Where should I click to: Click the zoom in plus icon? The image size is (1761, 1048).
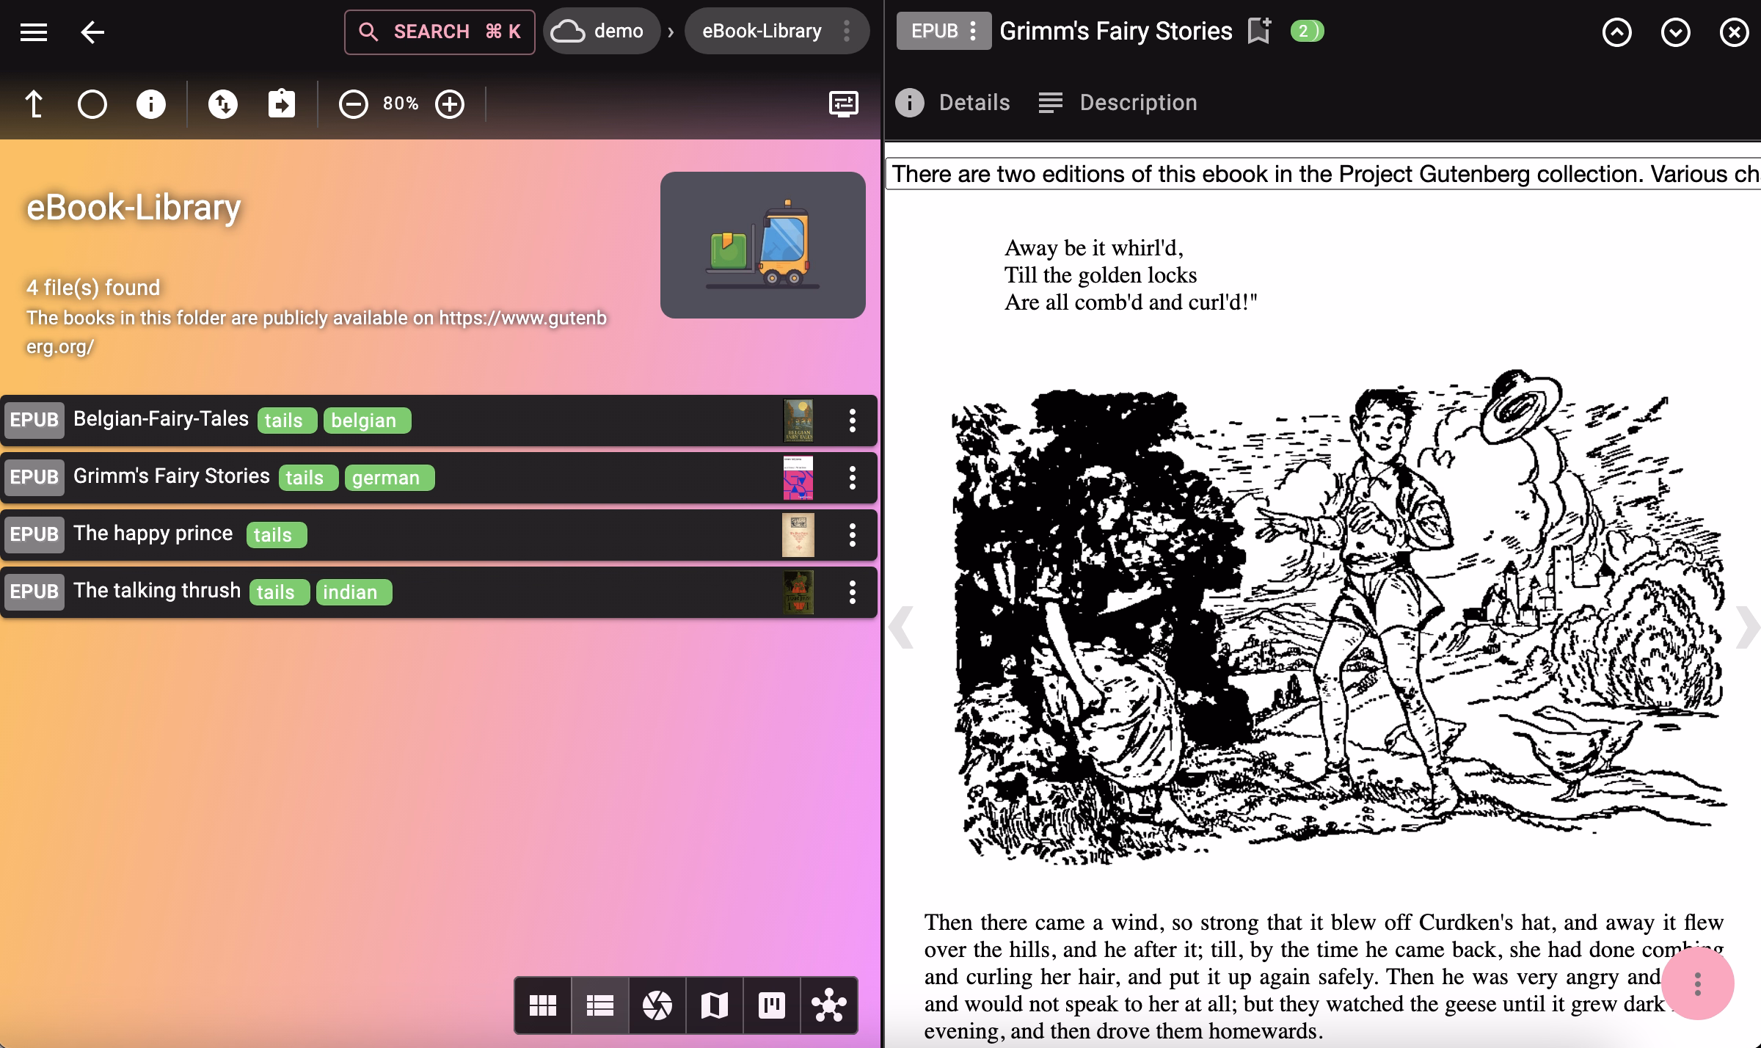pos(450,104)
